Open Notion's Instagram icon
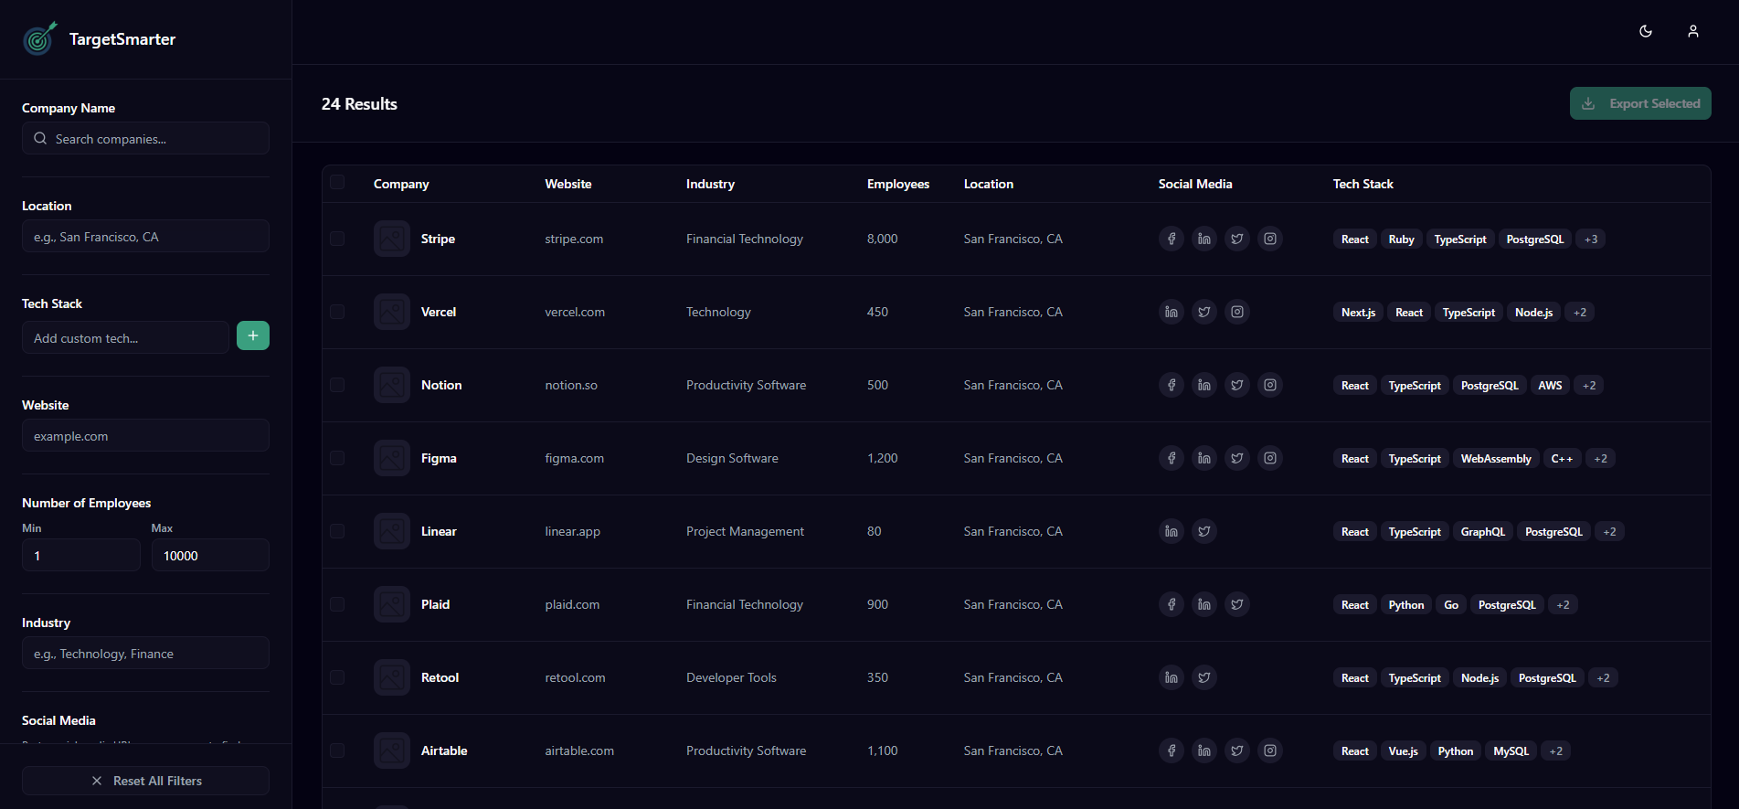1739x809 pixels. click(1270, 385)
